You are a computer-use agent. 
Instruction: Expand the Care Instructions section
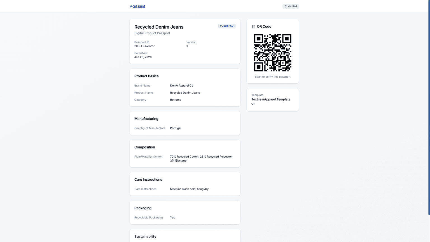click(148, 180)
